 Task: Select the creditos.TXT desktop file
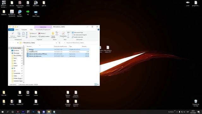tap(20, 102)
